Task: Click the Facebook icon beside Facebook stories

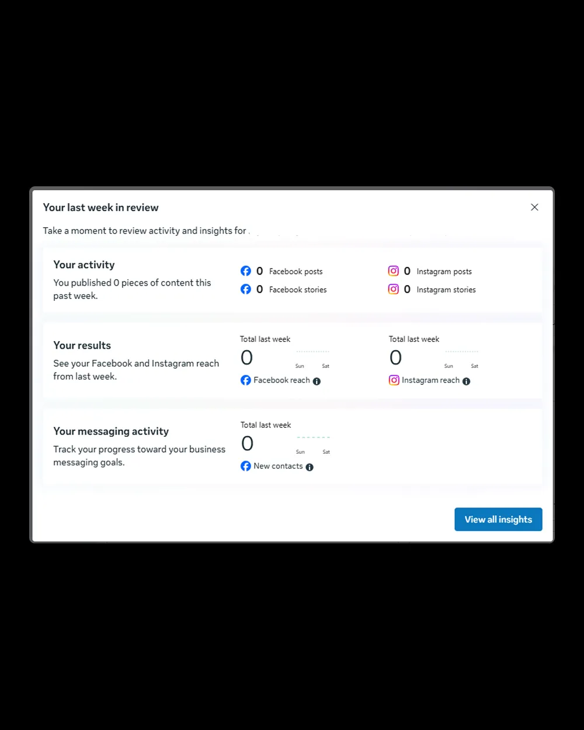Action: click(x=246, y=289)
